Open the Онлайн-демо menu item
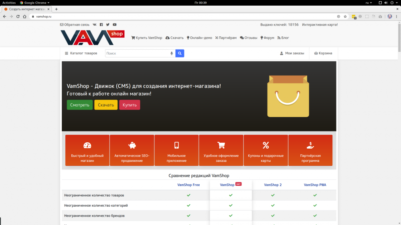The image size is (401, 225). pos(199,38)
